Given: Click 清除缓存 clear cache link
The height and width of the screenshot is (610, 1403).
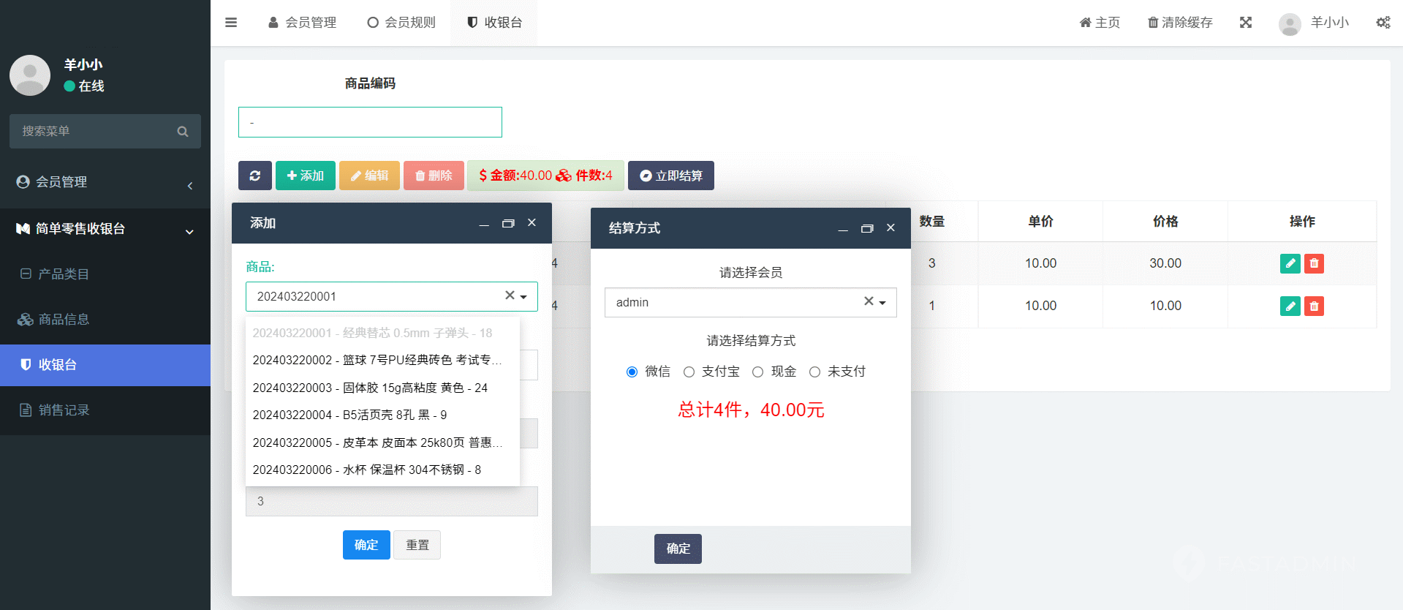Looking at the screenshot, I should 1180,23.
